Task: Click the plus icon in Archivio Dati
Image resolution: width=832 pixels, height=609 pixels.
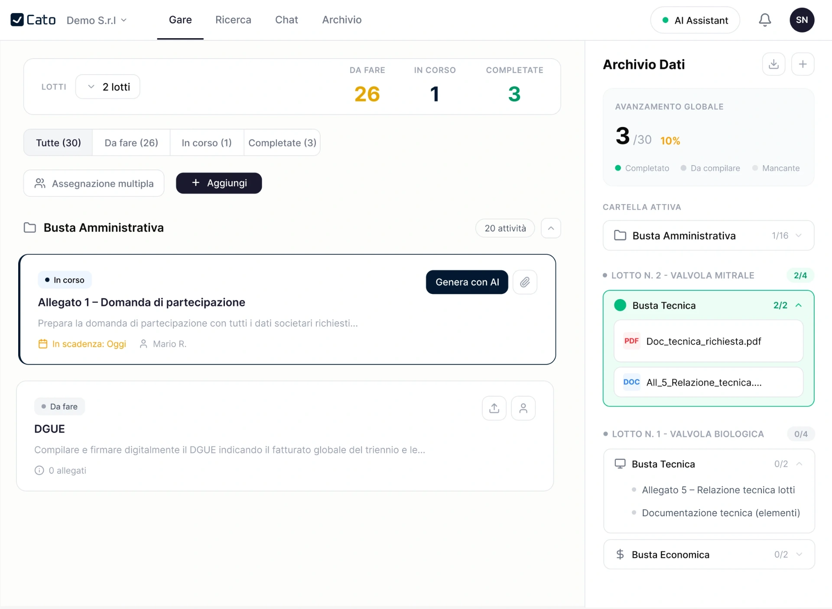Action: (x=803, y=64)
